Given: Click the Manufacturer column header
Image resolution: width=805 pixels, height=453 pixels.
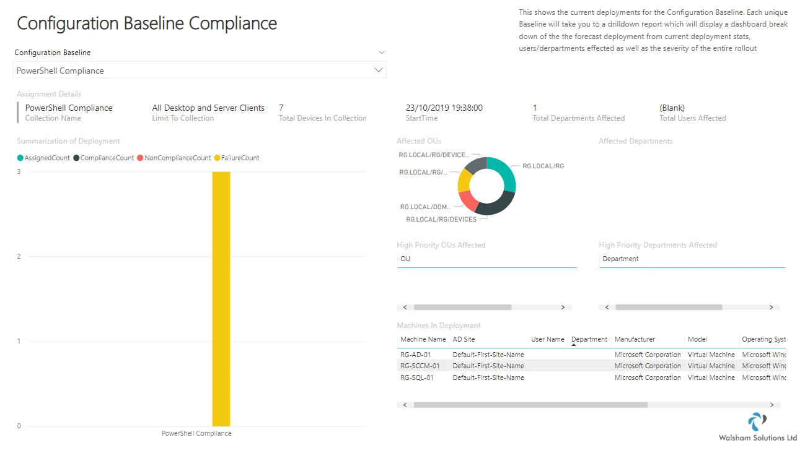Looking at the screenshot, I should point(635,339).
